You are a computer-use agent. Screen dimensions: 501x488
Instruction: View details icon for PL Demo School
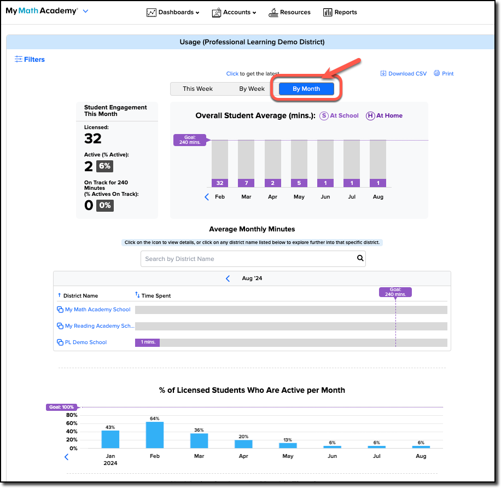(x=60, y=342)
